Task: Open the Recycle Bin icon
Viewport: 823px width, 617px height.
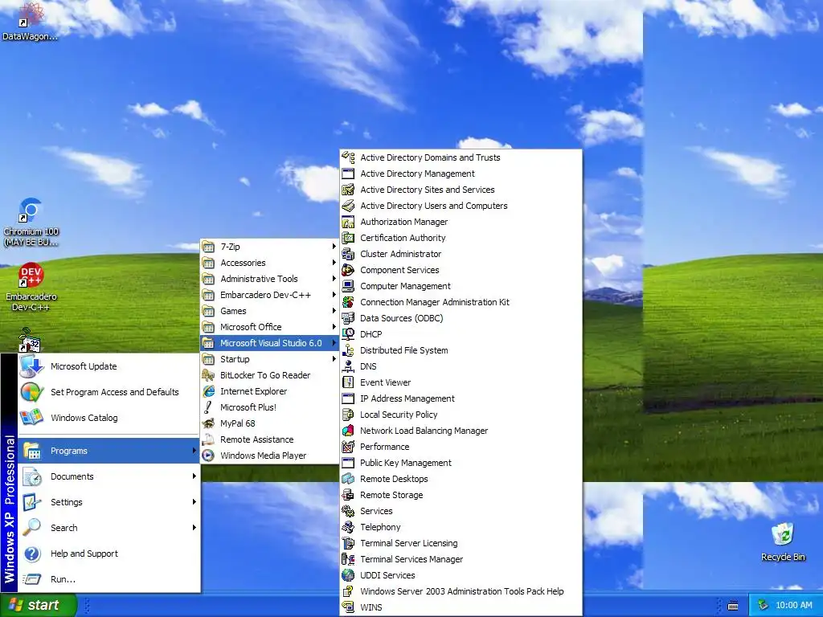Action: tap(783, 535)
